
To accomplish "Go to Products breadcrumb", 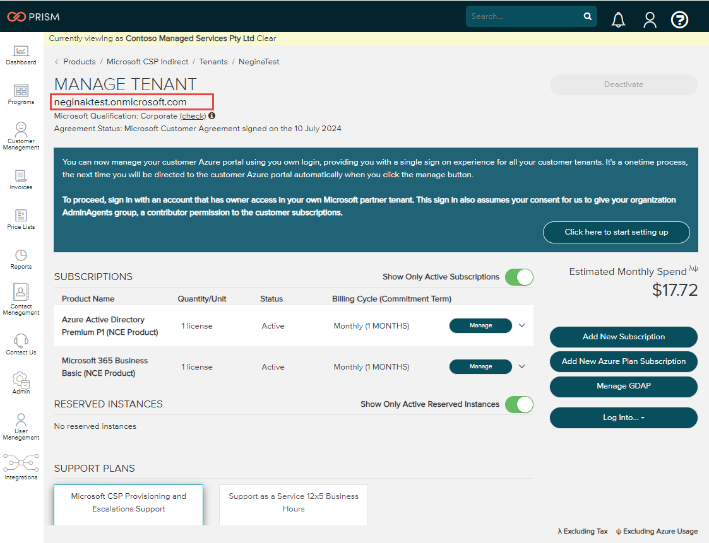I will click(x=80, y=62).
